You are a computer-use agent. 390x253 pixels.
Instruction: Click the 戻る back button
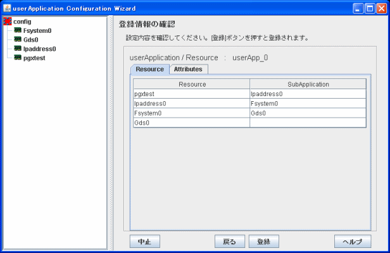point(230,242)
